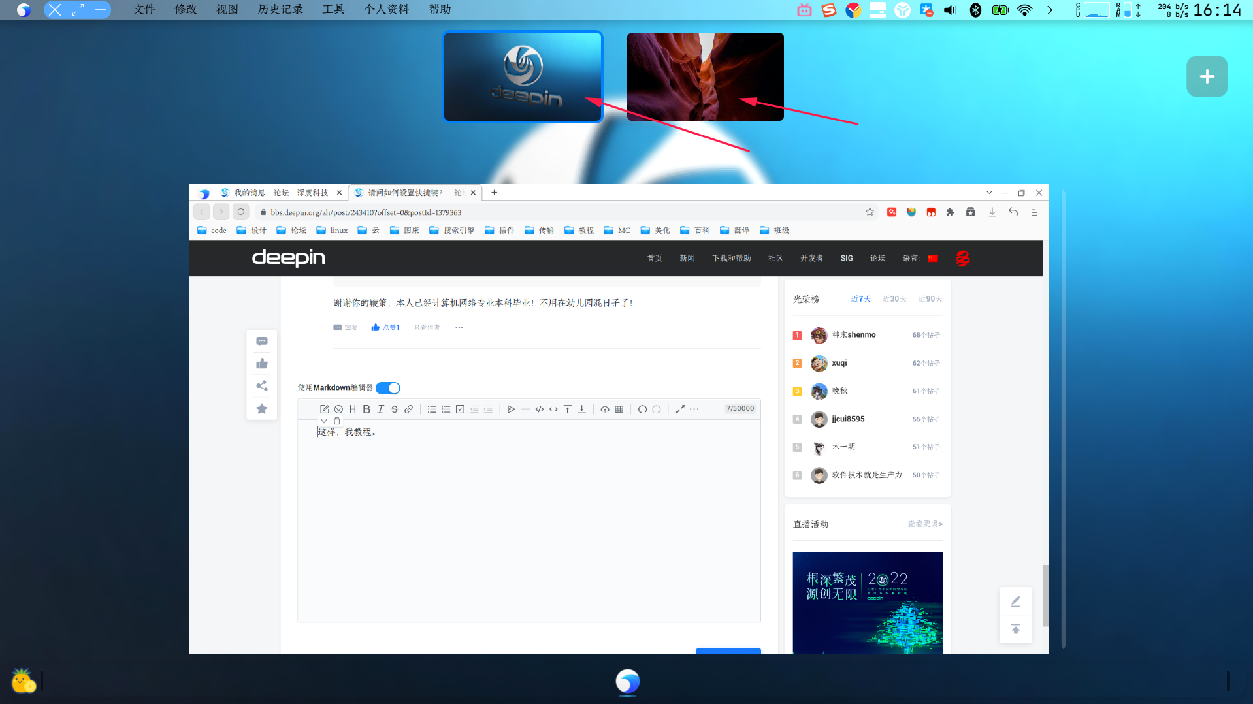The width and height of the screenshot is (1253, 704).
Task: Undo last edit in editor
Action: tap(643, 409)
